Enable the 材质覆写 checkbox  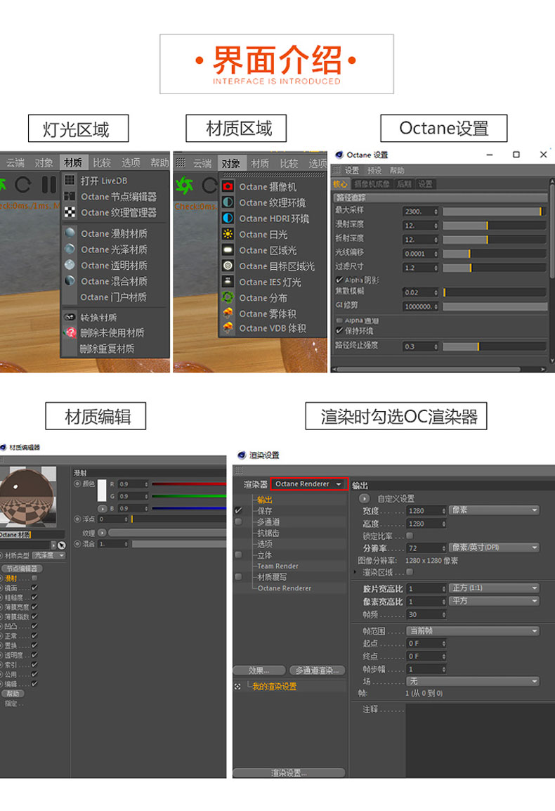point(238,577)
